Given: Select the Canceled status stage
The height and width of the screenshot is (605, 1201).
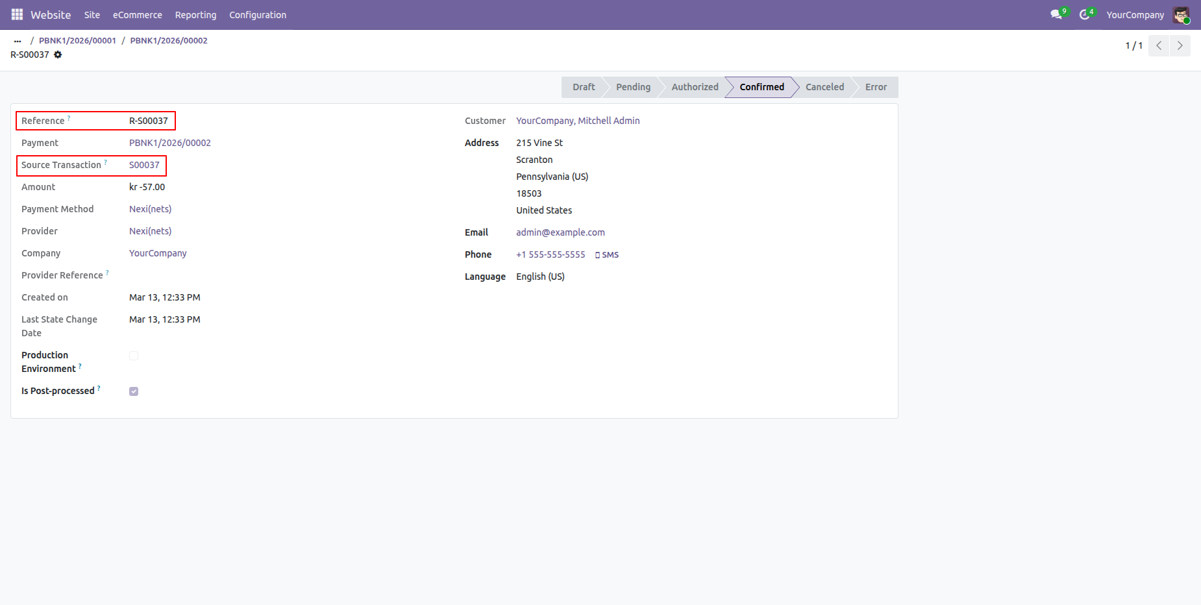Looking at the screenshot, I should [824, 87].
